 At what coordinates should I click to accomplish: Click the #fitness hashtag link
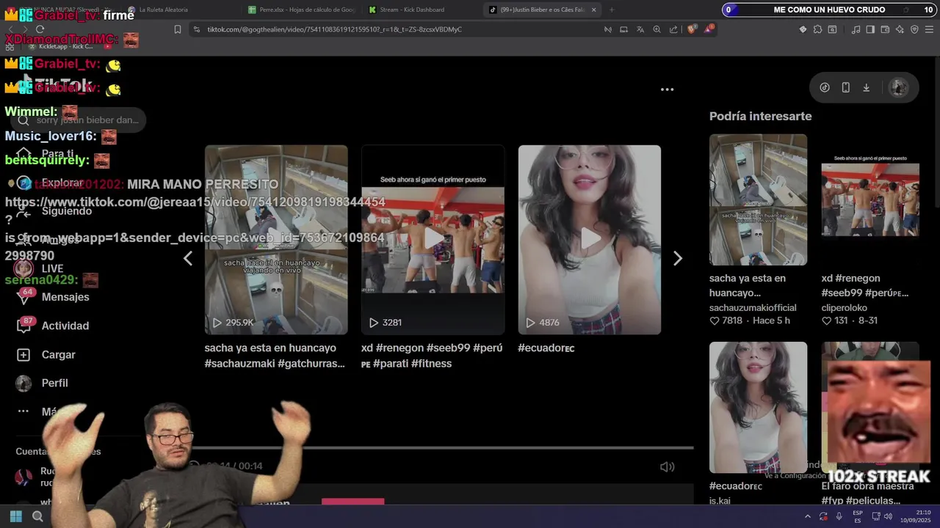click(x=431, y=364)
